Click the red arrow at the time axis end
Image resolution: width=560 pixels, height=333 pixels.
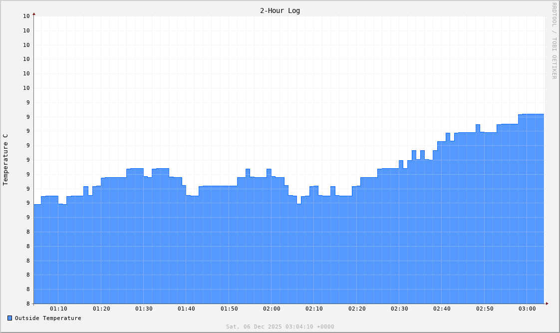point(546,303)
